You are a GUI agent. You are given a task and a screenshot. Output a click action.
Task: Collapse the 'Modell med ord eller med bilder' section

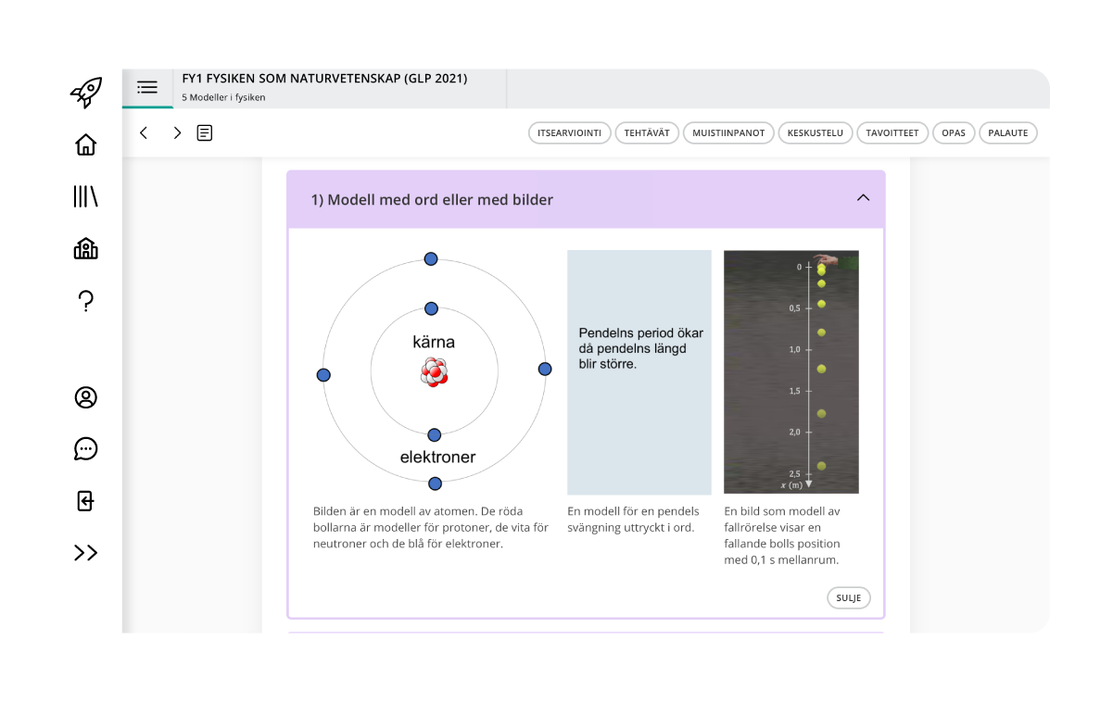coord(863,198)
